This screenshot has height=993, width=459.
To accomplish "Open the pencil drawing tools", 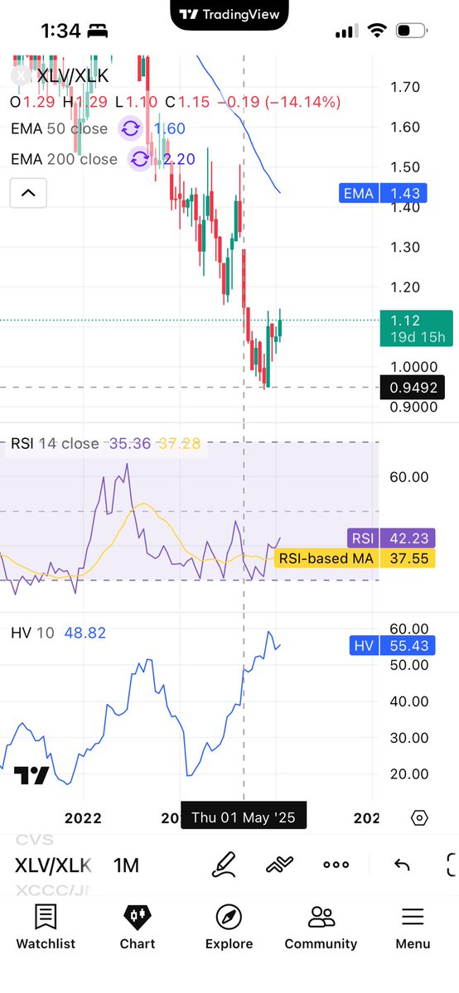I will point(224,865).
